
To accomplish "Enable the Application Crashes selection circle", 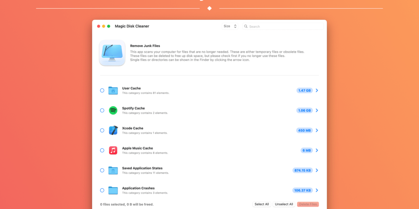I will click(x=102, y=190).
